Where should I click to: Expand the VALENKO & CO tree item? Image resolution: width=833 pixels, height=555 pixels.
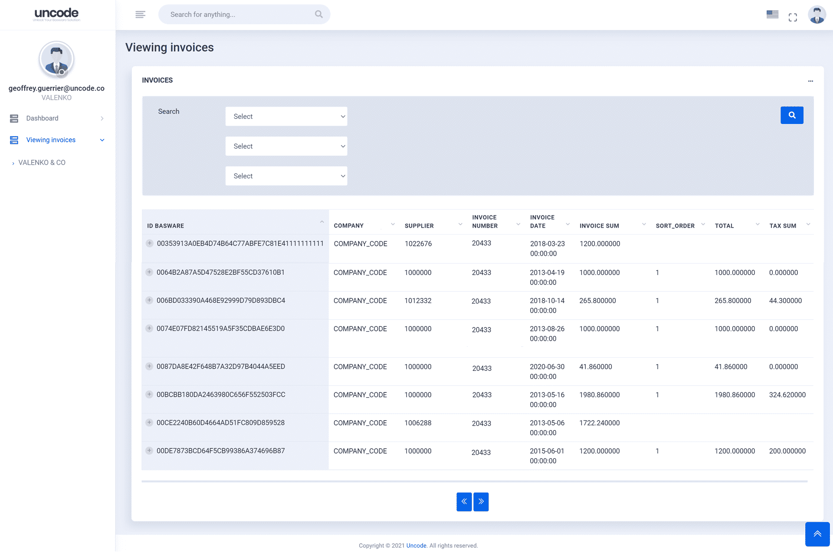(13, 163)
